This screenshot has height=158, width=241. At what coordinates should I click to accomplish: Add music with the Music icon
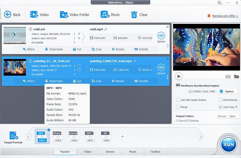click(x=105, y=14)
